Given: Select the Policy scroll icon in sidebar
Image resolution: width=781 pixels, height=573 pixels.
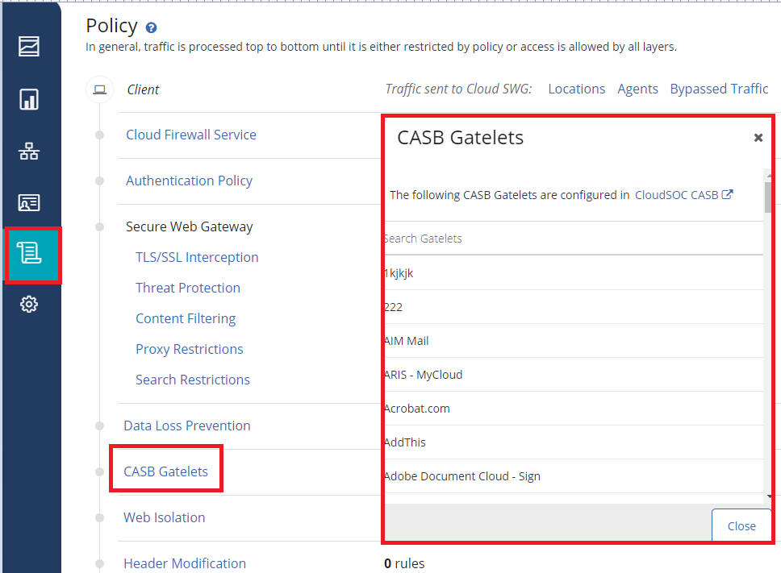Looking at the screenshot, I should tap(29, 255).
